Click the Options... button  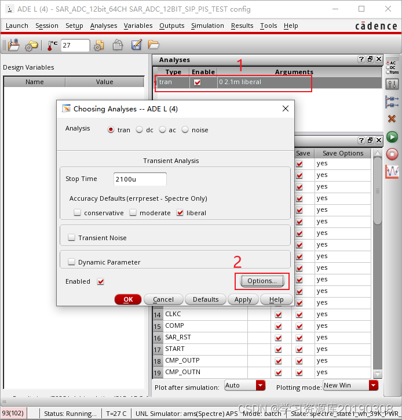(262, 281)
